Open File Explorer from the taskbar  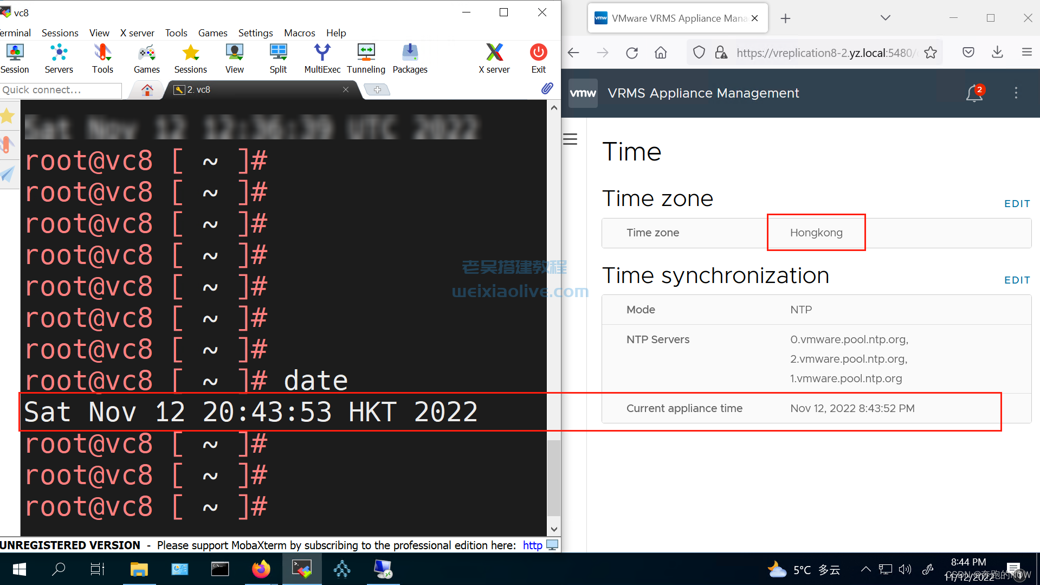[139, 569]
